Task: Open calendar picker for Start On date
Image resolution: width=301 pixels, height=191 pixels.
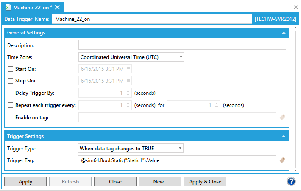Action: (x=128, y=69)
